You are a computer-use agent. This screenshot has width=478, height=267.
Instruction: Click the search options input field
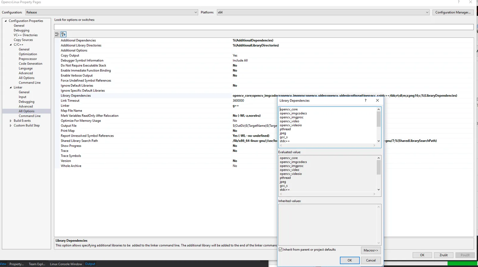(x=264, y=27)
